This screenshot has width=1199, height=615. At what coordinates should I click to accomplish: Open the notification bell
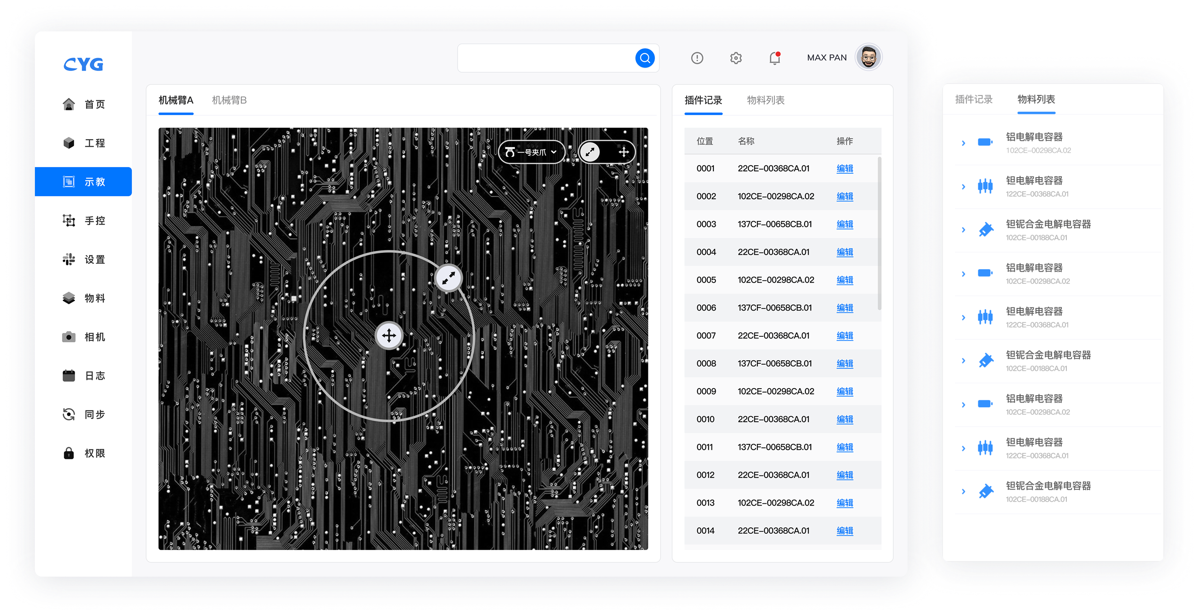[774, 58]
